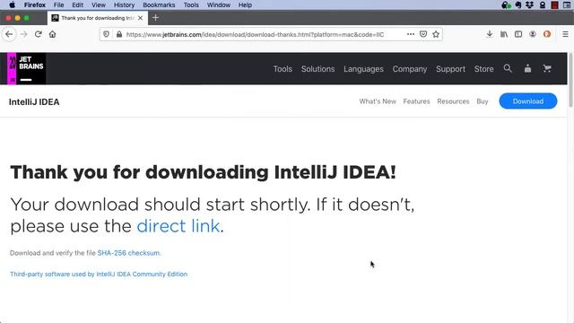Reload the current page
Image resolution: width=574 pixels, height=323 pixels.
tap(38, 34)
